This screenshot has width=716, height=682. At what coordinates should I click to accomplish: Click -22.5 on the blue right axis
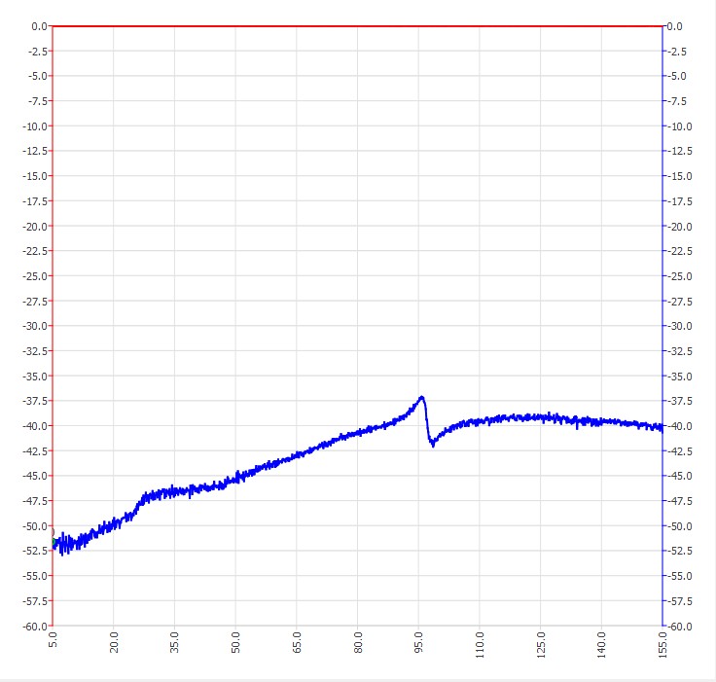(x=680, y=251)
